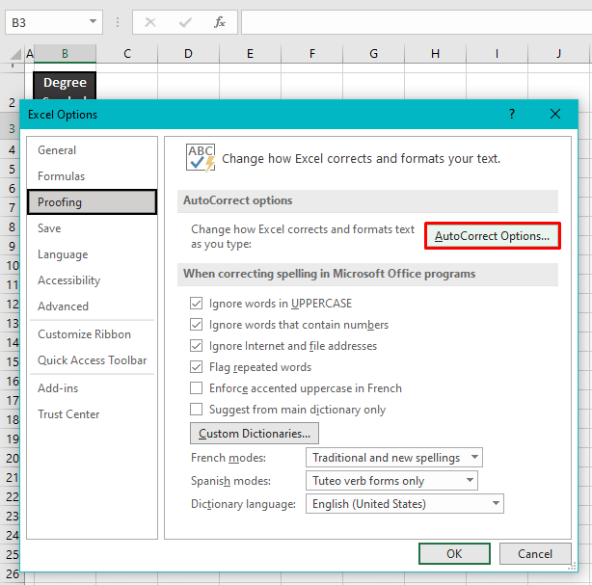
Task: Select column E header
Action: tap(250, 54)
